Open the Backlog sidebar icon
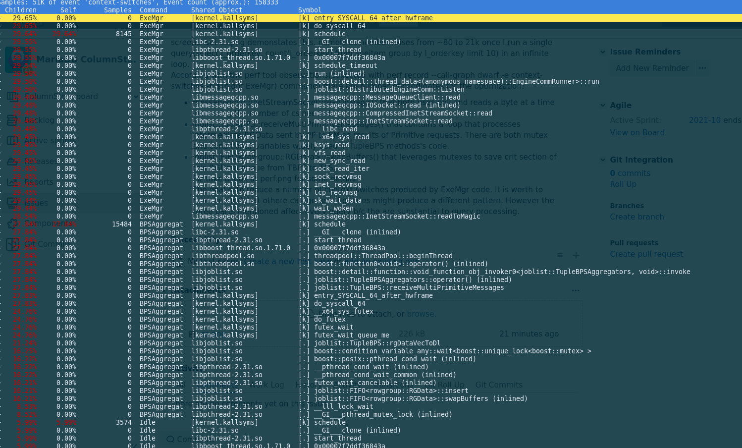The width and height of the screenshot is (742, 448). point(12,120)
